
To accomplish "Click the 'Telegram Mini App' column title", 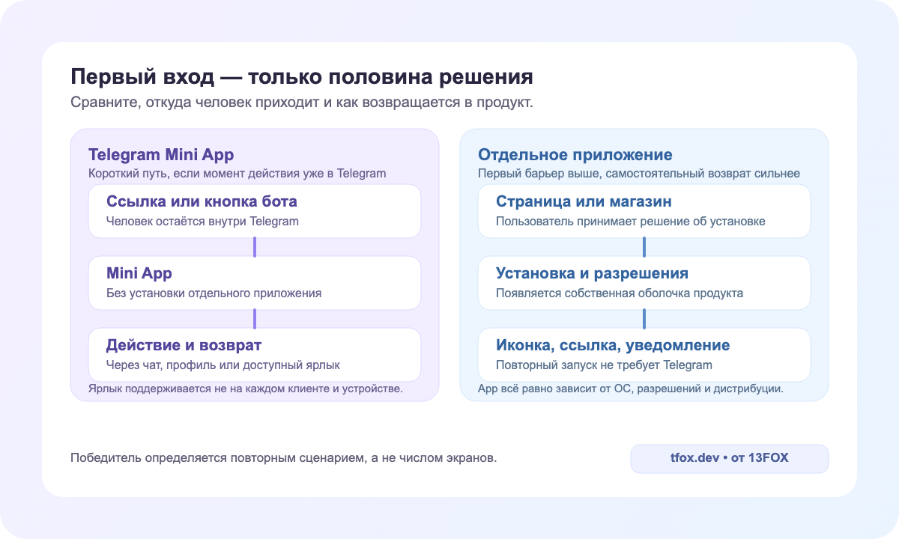I will pyautogui.click(x=161, y=155).
